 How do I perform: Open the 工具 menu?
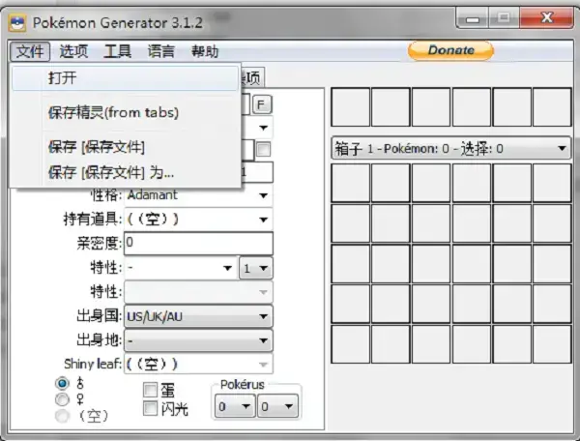pos(118,51)
